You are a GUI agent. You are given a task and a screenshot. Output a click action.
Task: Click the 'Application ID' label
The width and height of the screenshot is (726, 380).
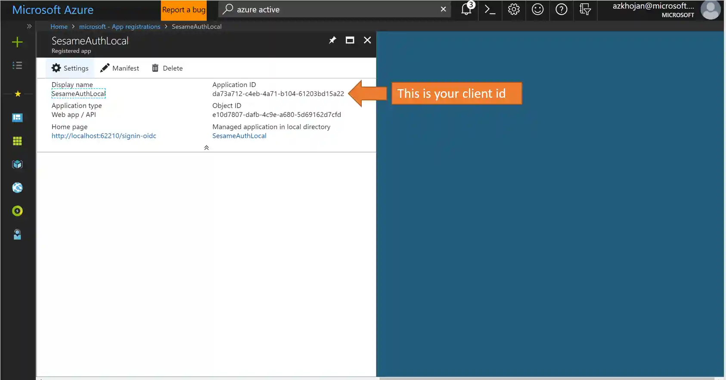(x=234, y=85)
